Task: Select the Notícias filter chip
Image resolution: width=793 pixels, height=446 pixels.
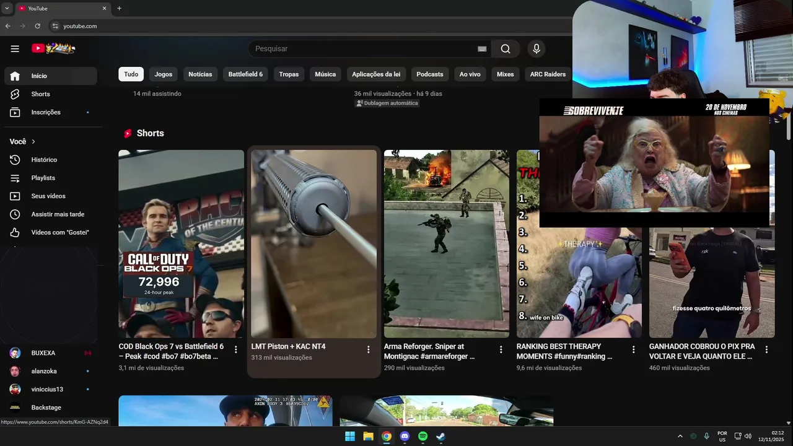Action: coord(200,74)
